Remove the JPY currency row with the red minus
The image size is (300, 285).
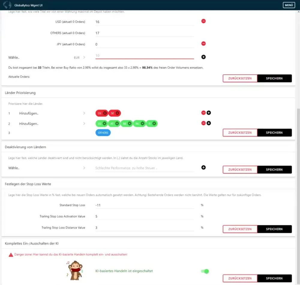[203, 43]
